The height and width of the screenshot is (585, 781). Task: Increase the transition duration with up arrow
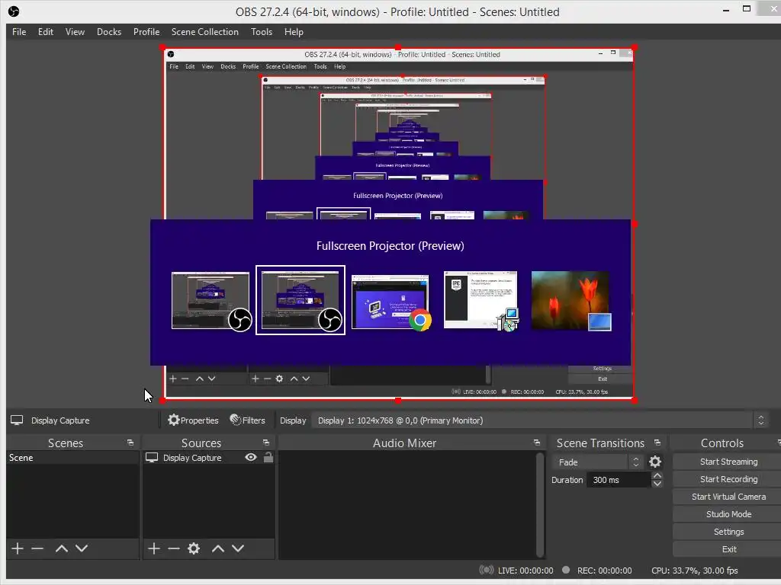pyautogui.click(x=657, y=475)
